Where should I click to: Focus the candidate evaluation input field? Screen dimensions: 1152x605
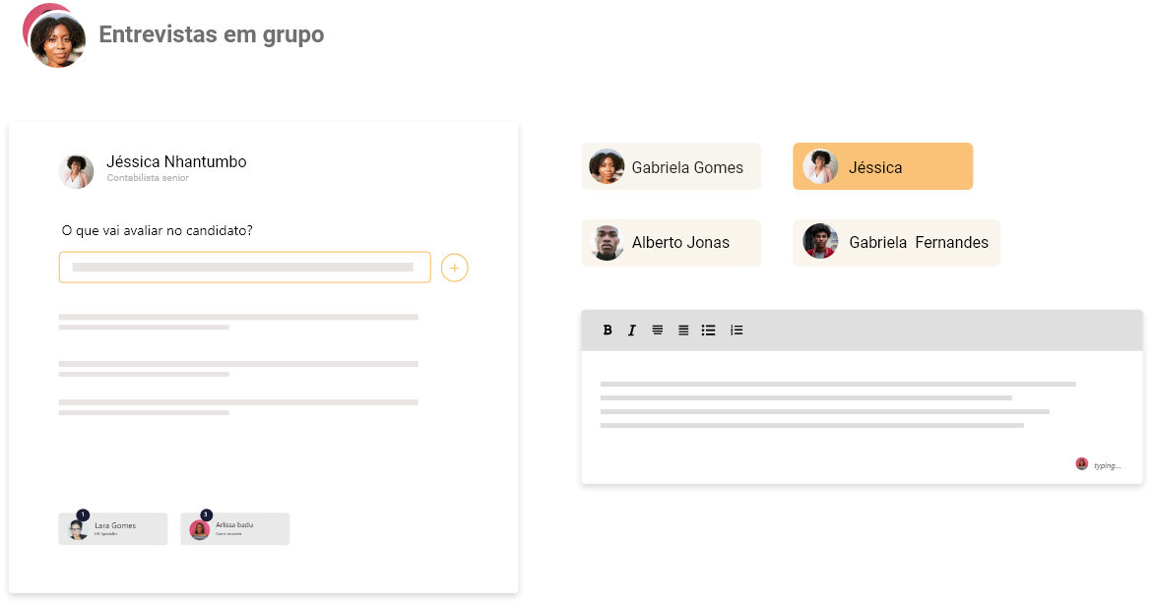click(x=244, y=268)
